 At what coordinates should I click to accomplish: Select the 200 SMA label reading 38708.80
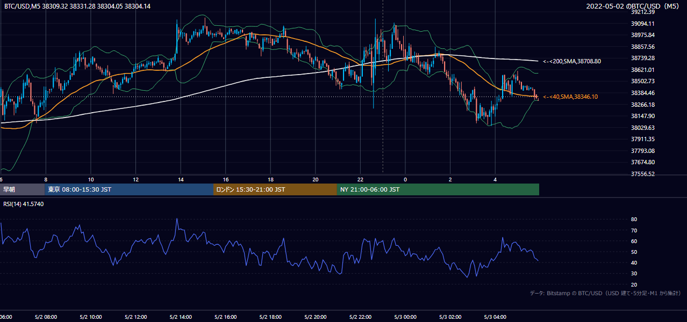[572, 61]
